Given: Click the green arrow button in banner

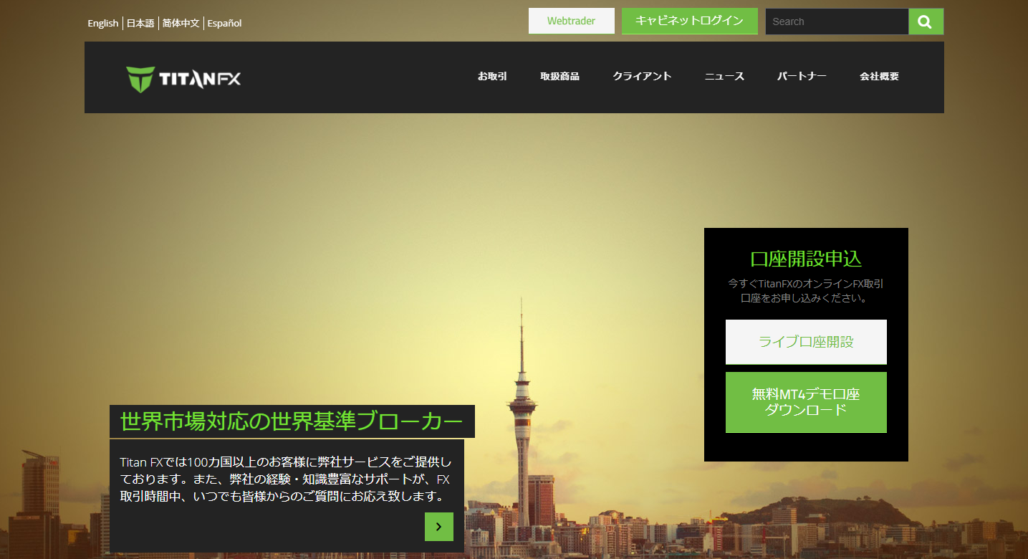Looking at the screenshot, I should pos(439,527).
